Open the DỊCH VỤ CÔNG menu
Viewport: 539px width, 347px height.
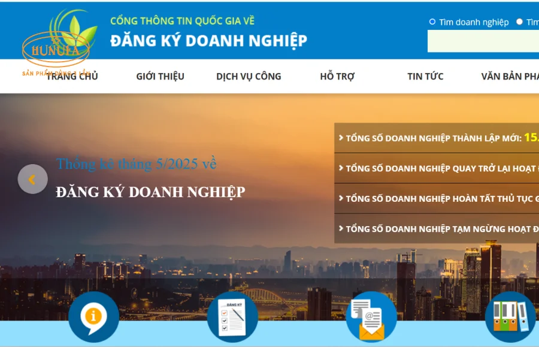(x=249, y=76)
